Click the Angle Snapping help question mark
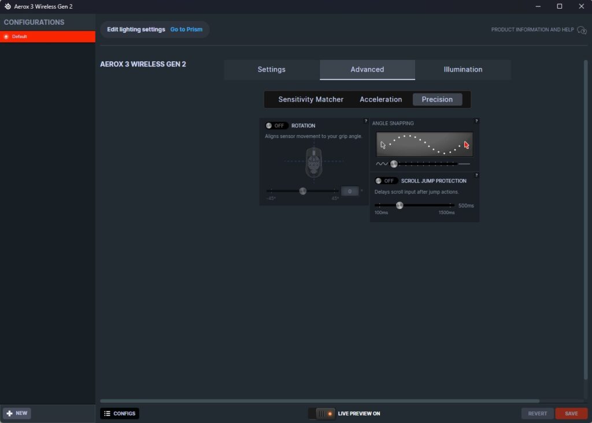Image resolution: width=592 pixels, height=423 pixels. click(x=476, y=121)
